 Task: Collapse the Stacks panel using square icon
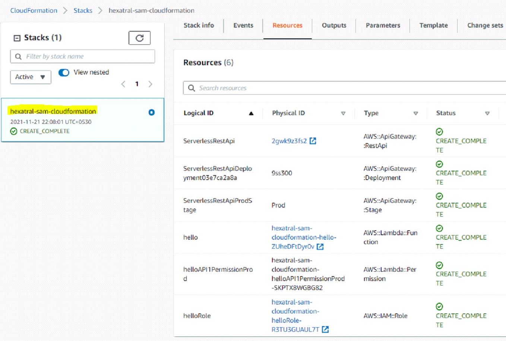[x=17, y=38]
